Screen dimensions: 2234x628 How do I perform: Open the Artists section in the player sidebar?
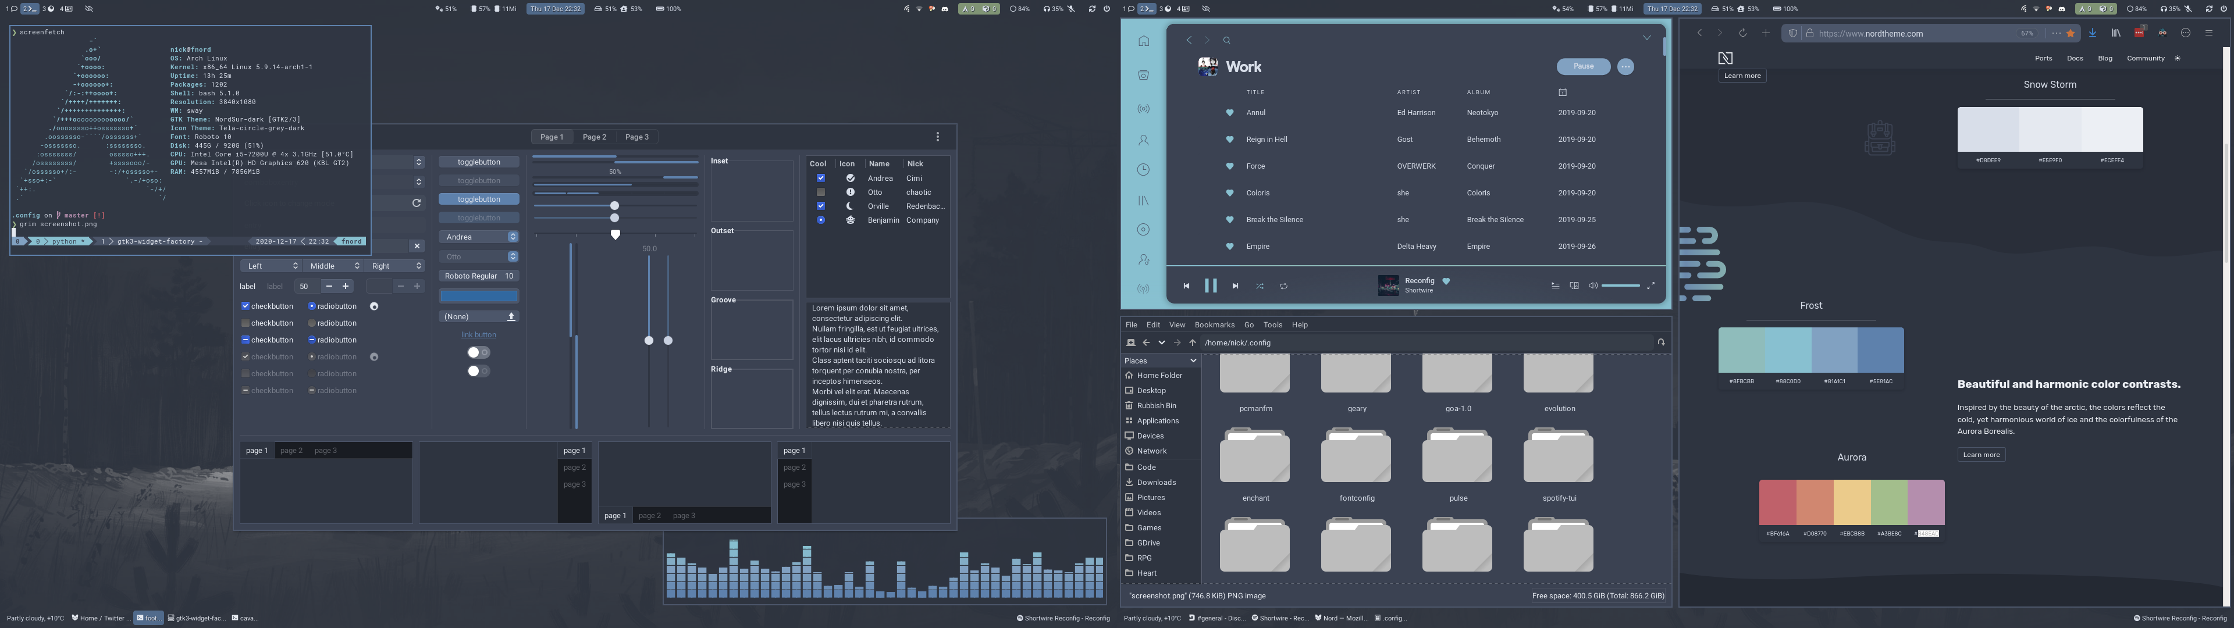tap(1143, 140)
